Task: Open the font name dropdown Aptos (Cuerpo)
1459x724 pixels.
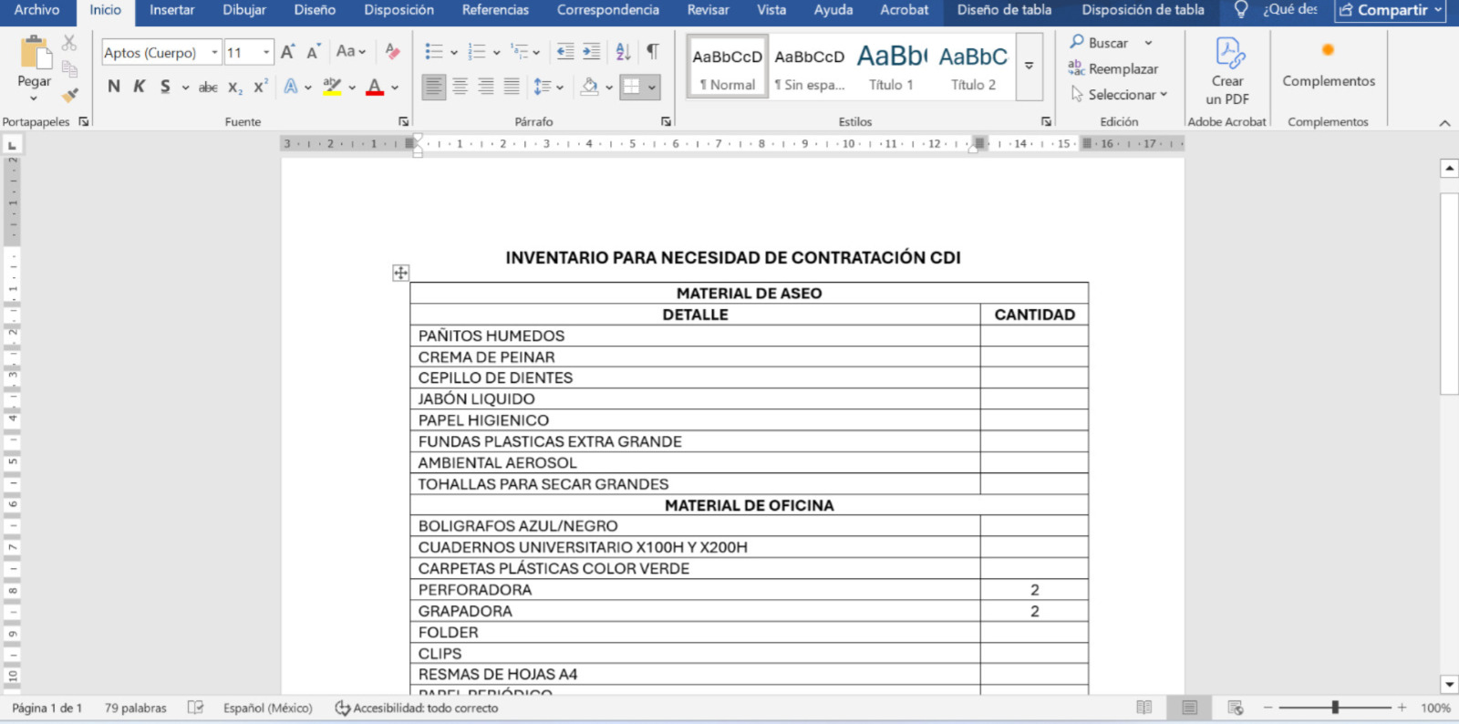Action: pos(215,53)
